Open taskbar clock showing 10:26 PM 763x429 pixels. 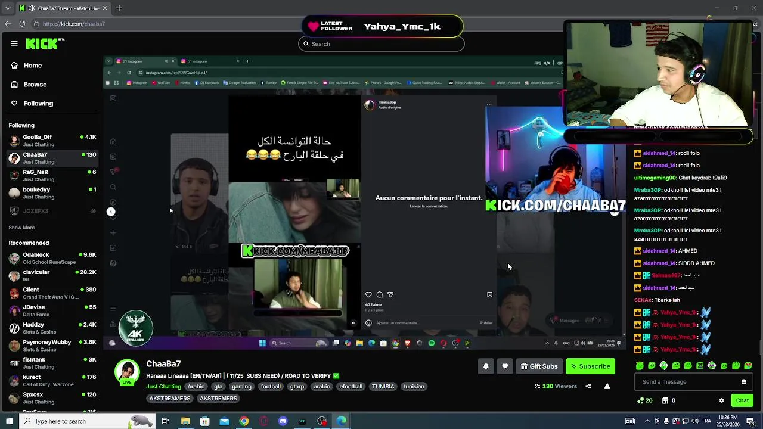(727, 421)
